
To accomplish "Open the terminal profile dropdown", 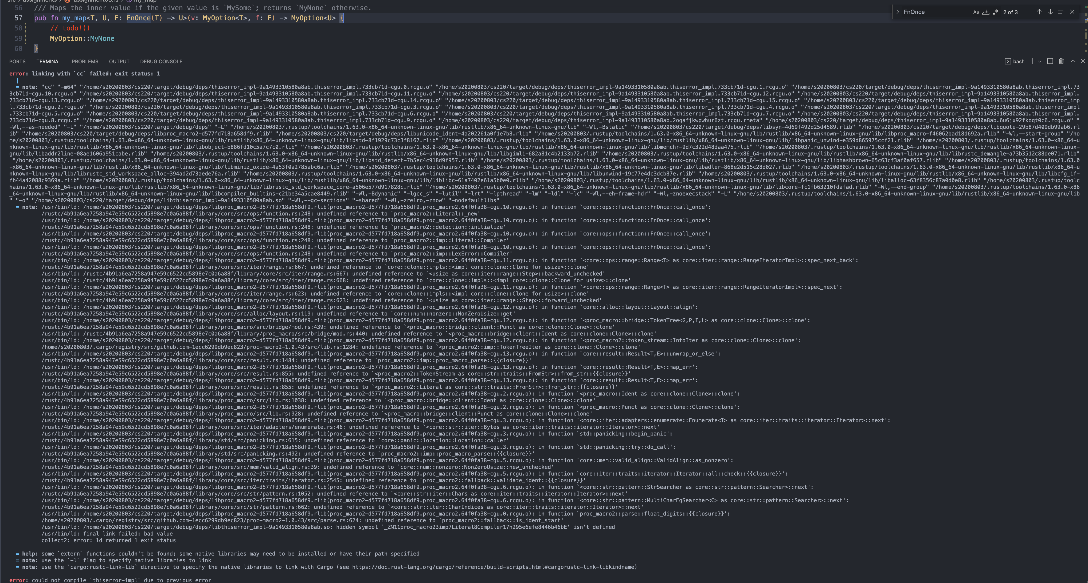I will click(x=1039, y=61).
